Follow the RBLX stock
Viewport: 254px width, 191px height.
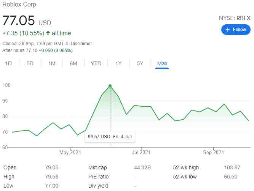tap(236, 30)
